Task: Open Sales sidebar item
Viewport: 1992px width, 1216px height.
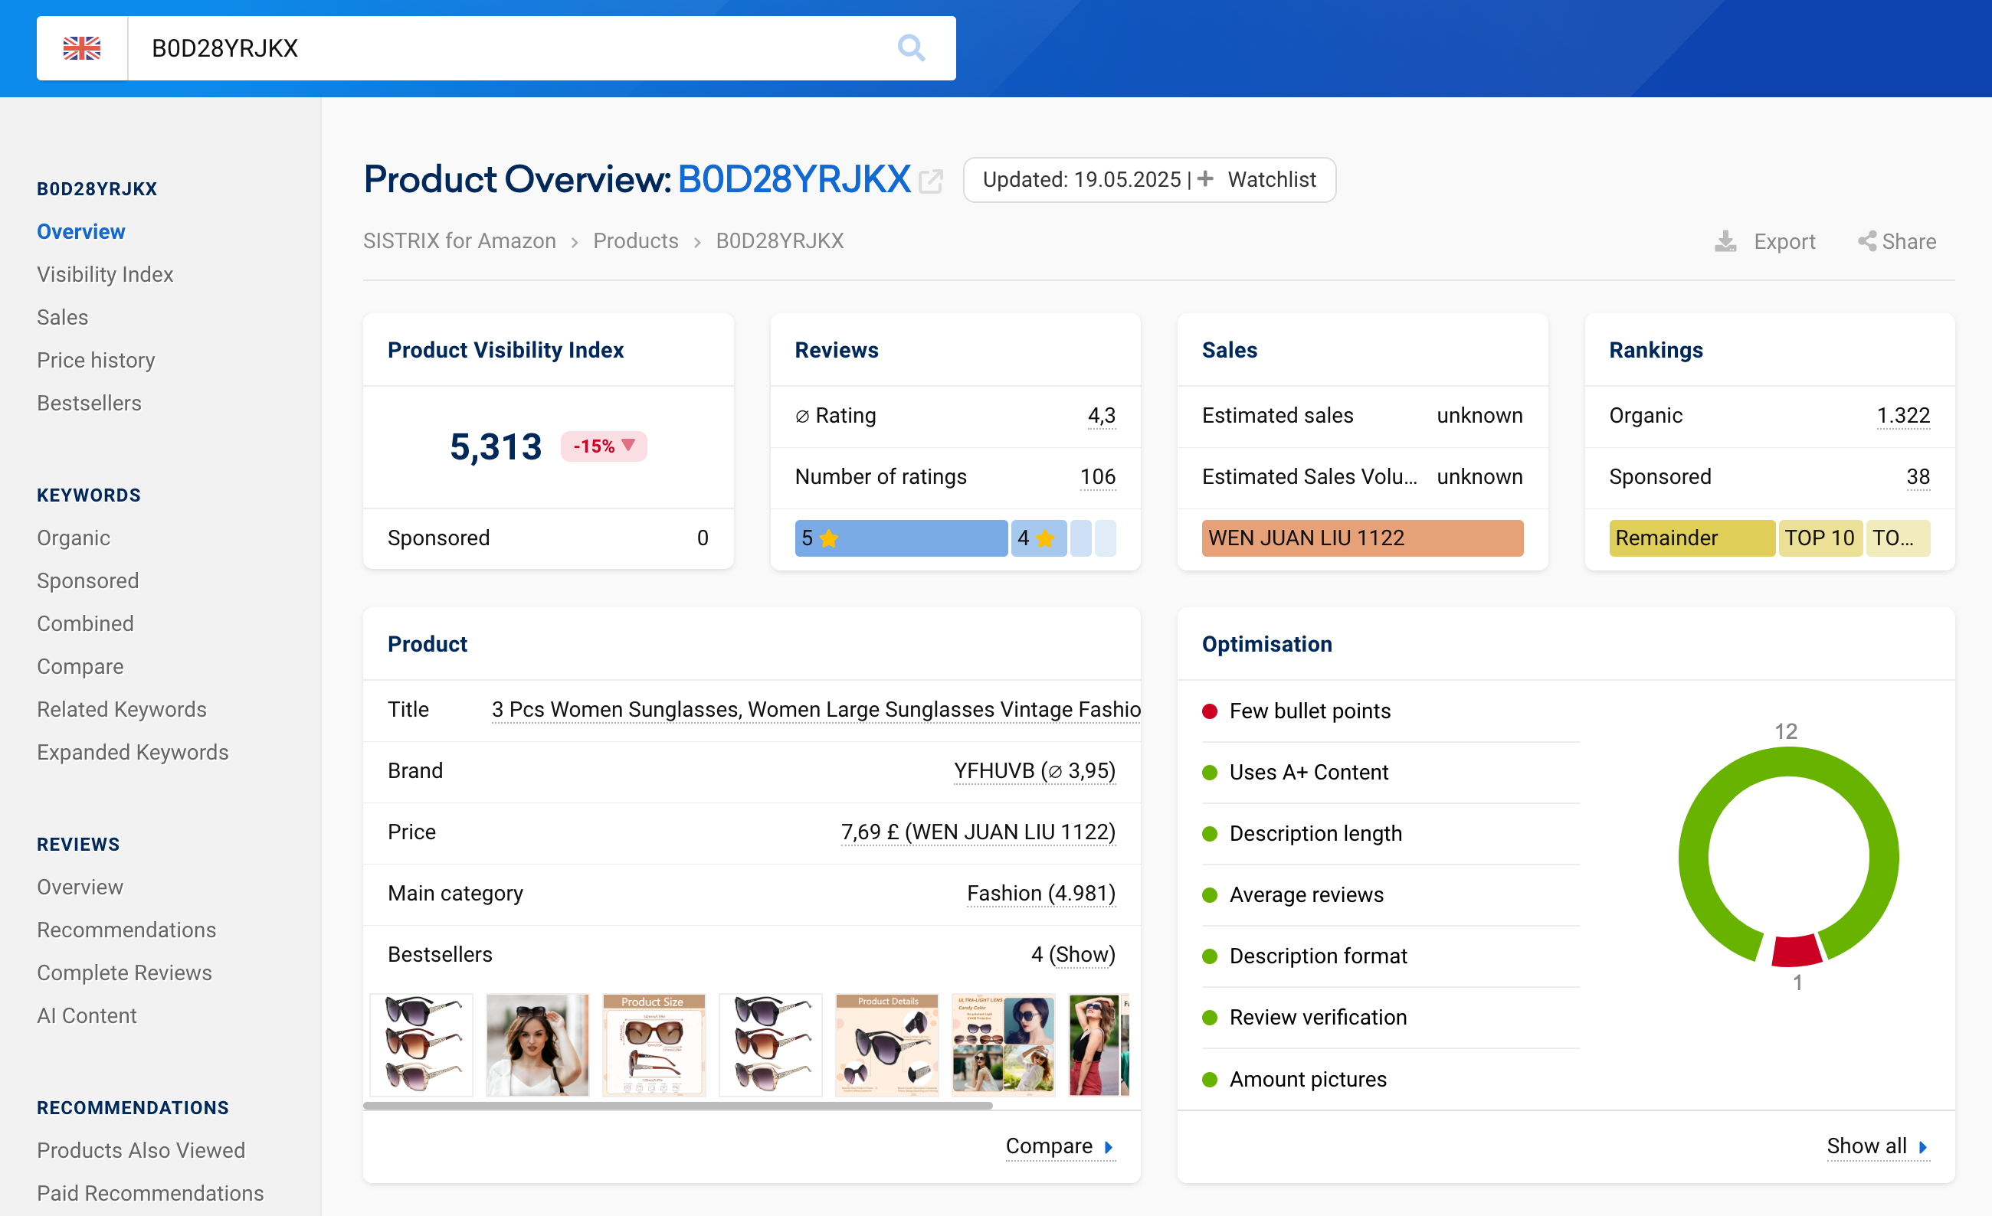Action: [x=62, y=318]
